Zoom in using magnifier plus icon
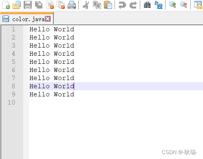Screen dimensions: 203x159 click(172, 4)
